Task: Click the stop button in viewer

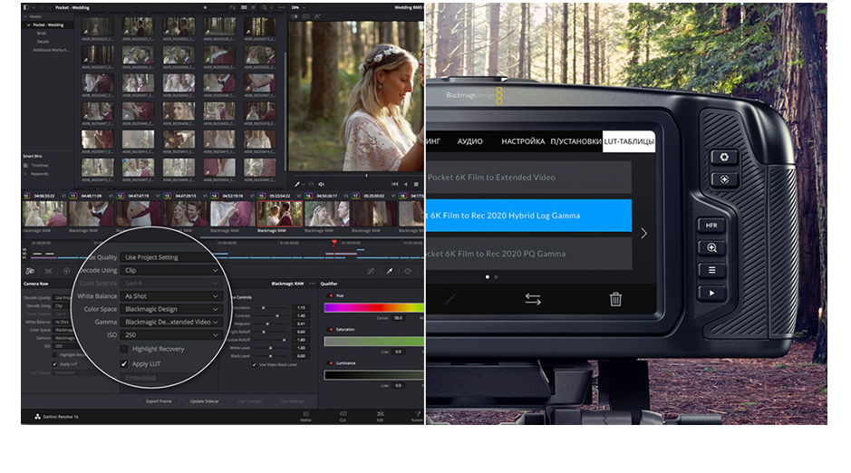Action: (x=416, y=185)
